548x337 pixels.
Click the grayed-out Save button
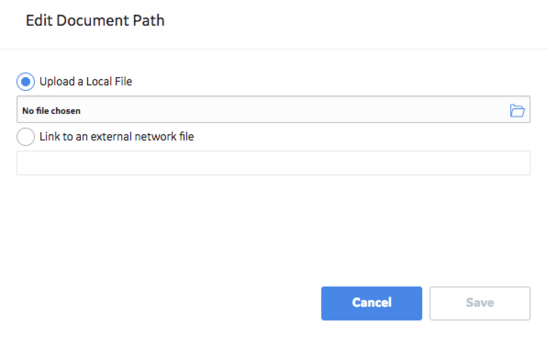480,303
